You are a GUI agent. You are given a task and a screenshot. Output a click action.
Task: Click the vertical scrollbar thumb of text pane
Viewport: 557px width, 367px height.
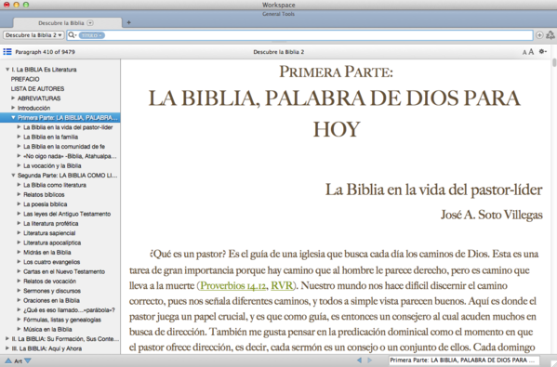pyautogui.click(x=554, y=63)
